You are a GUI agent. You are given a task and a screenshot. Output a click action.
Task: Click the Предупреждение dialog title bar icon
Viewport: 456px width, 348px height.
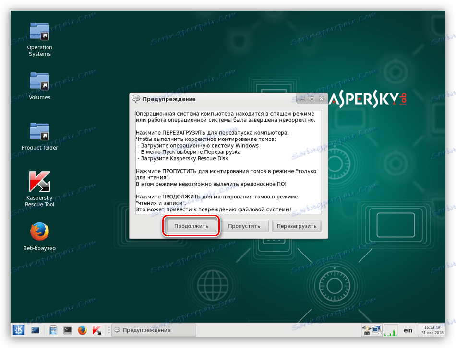(x=136, y=99)
